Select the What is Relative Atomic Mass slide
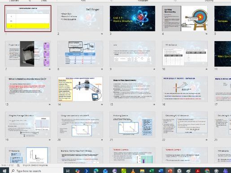 pos(28,89)
